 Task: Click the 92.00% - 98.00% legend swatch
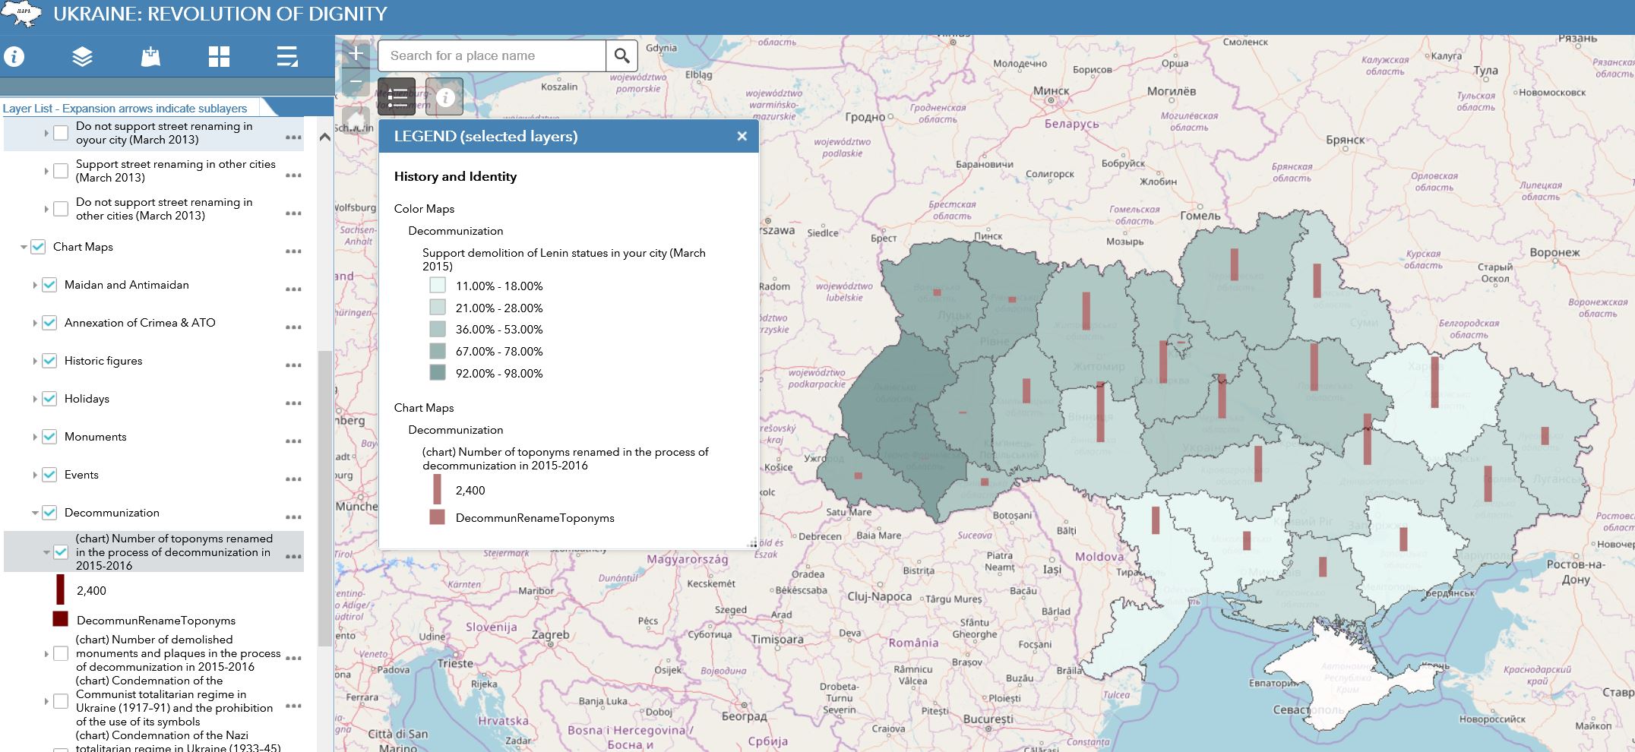[x=438, y=373]
